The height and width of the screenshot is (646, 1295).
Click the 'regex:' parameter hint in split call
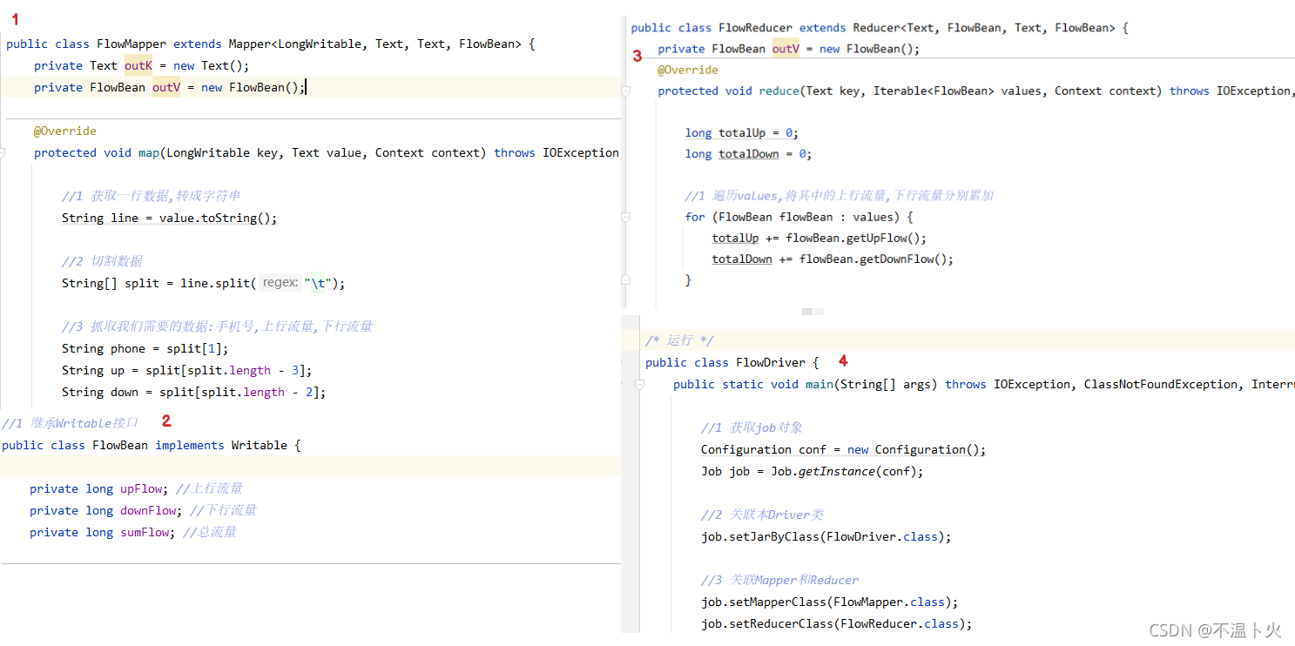280,283
